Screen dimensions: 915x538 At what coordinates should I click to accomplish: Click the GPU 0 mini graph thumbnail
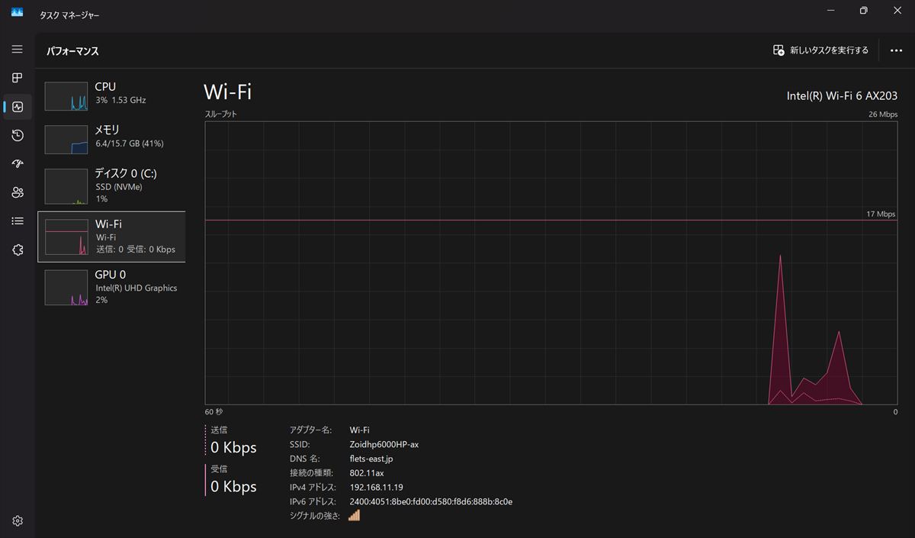(x=66, y=287)
